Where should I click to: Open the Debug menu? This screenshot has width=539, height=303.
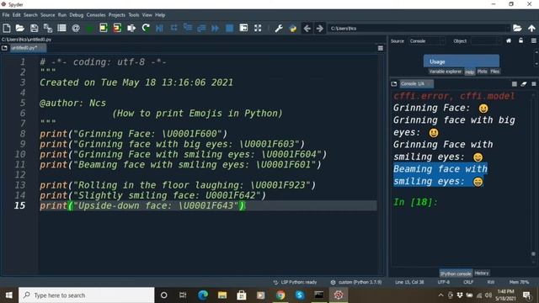coord(77,15)
